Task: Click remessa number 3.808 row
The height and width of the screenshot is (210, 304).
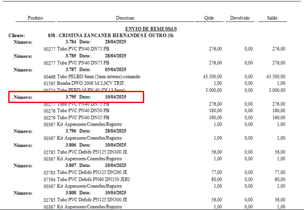Action: point(70,193)
